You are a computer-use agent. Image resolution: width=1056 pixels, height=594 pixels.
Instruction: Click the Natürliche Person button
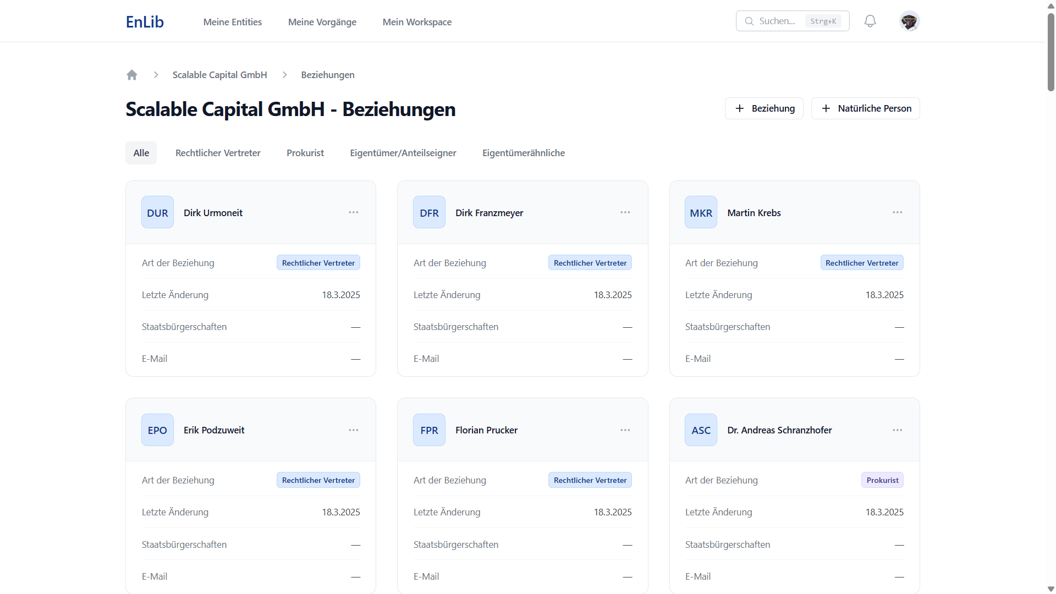[865, 108]
